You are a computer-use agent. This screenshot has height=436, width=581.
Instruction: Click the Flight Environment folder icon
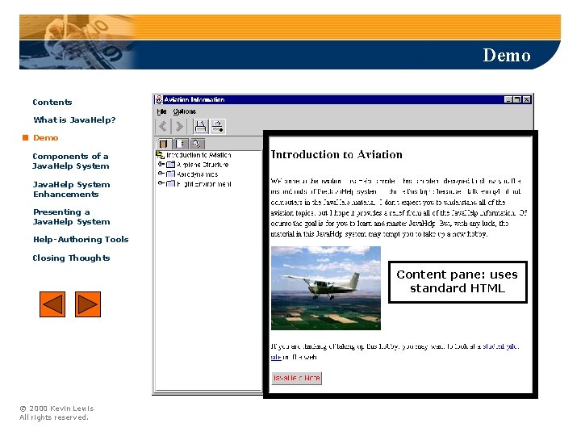170,184
